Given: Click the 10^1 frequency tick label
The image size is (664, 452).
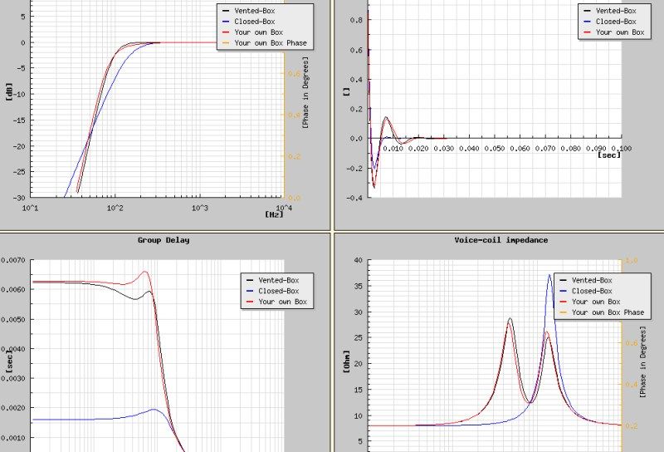Looking at the screenshot, I should (30, 208).
